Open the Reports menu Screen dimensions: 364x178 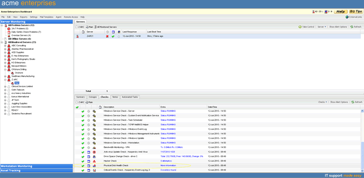[x=24, y=17]
